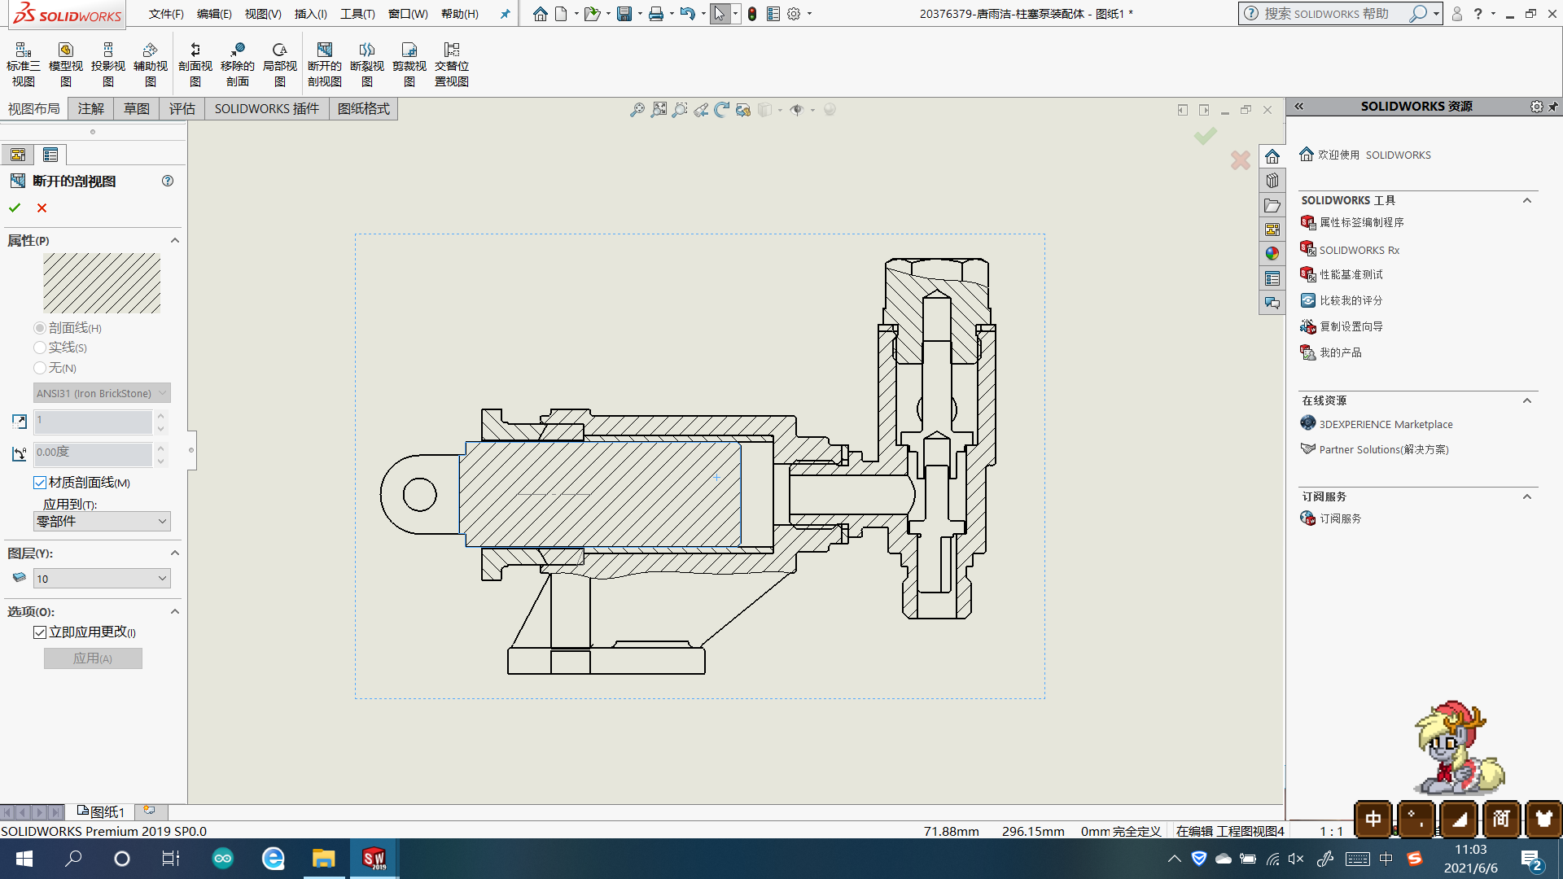Click the Home icon in the top toolbar
Screen dimensions: 1563x879
[x=541, y=14]
